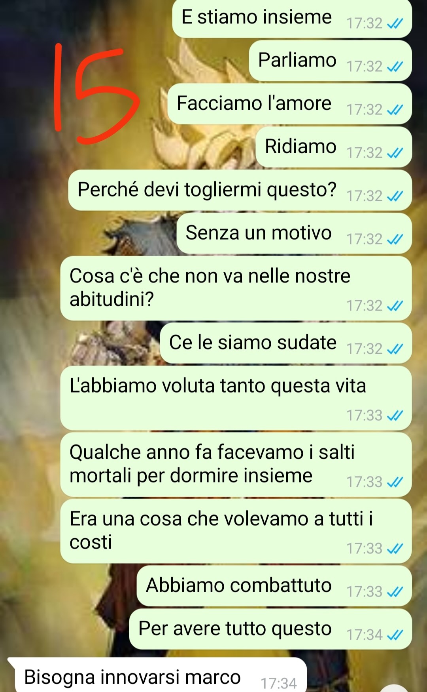
Task: Select the message about "salti mortali per dormire insieme"
Action: click(236, 465)
